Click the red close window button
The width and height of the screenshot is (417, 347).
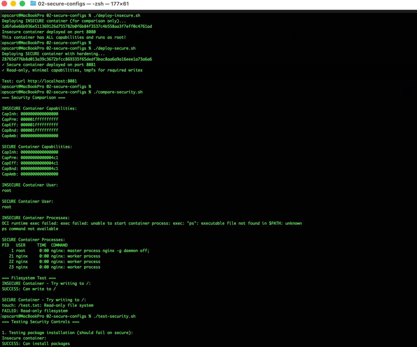click(4, 4)
